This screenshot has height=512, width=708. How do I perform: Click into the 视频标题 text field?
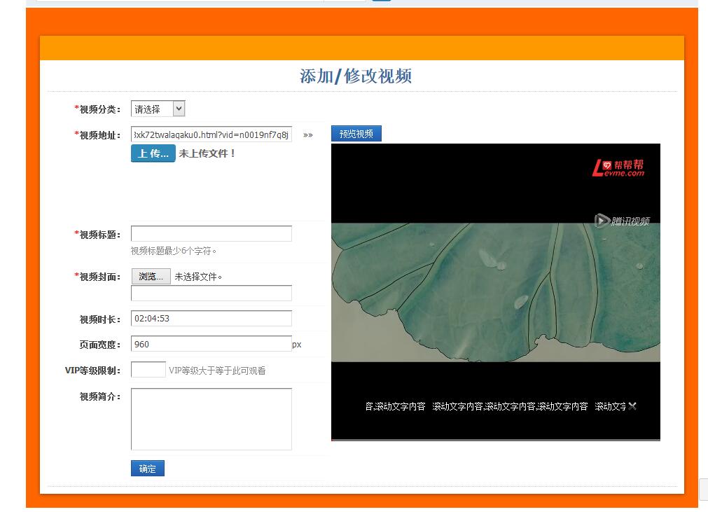[x=211, y=234]
